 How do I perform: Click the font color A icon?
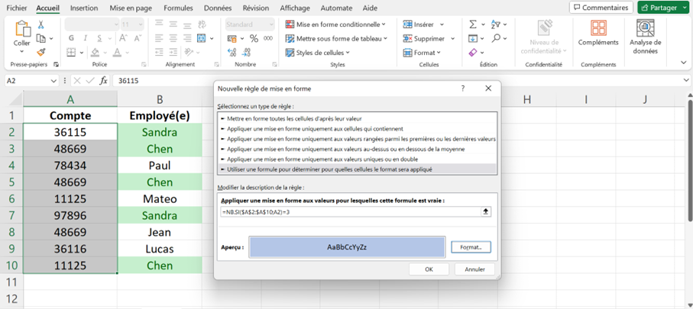click(117, 53)
